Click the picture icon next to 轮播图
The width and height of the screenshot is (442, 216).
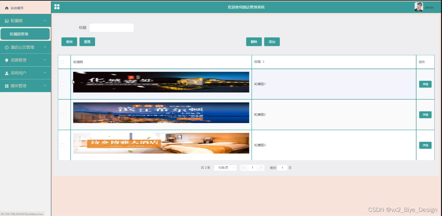pyautogui.click(x=7, y=21)
